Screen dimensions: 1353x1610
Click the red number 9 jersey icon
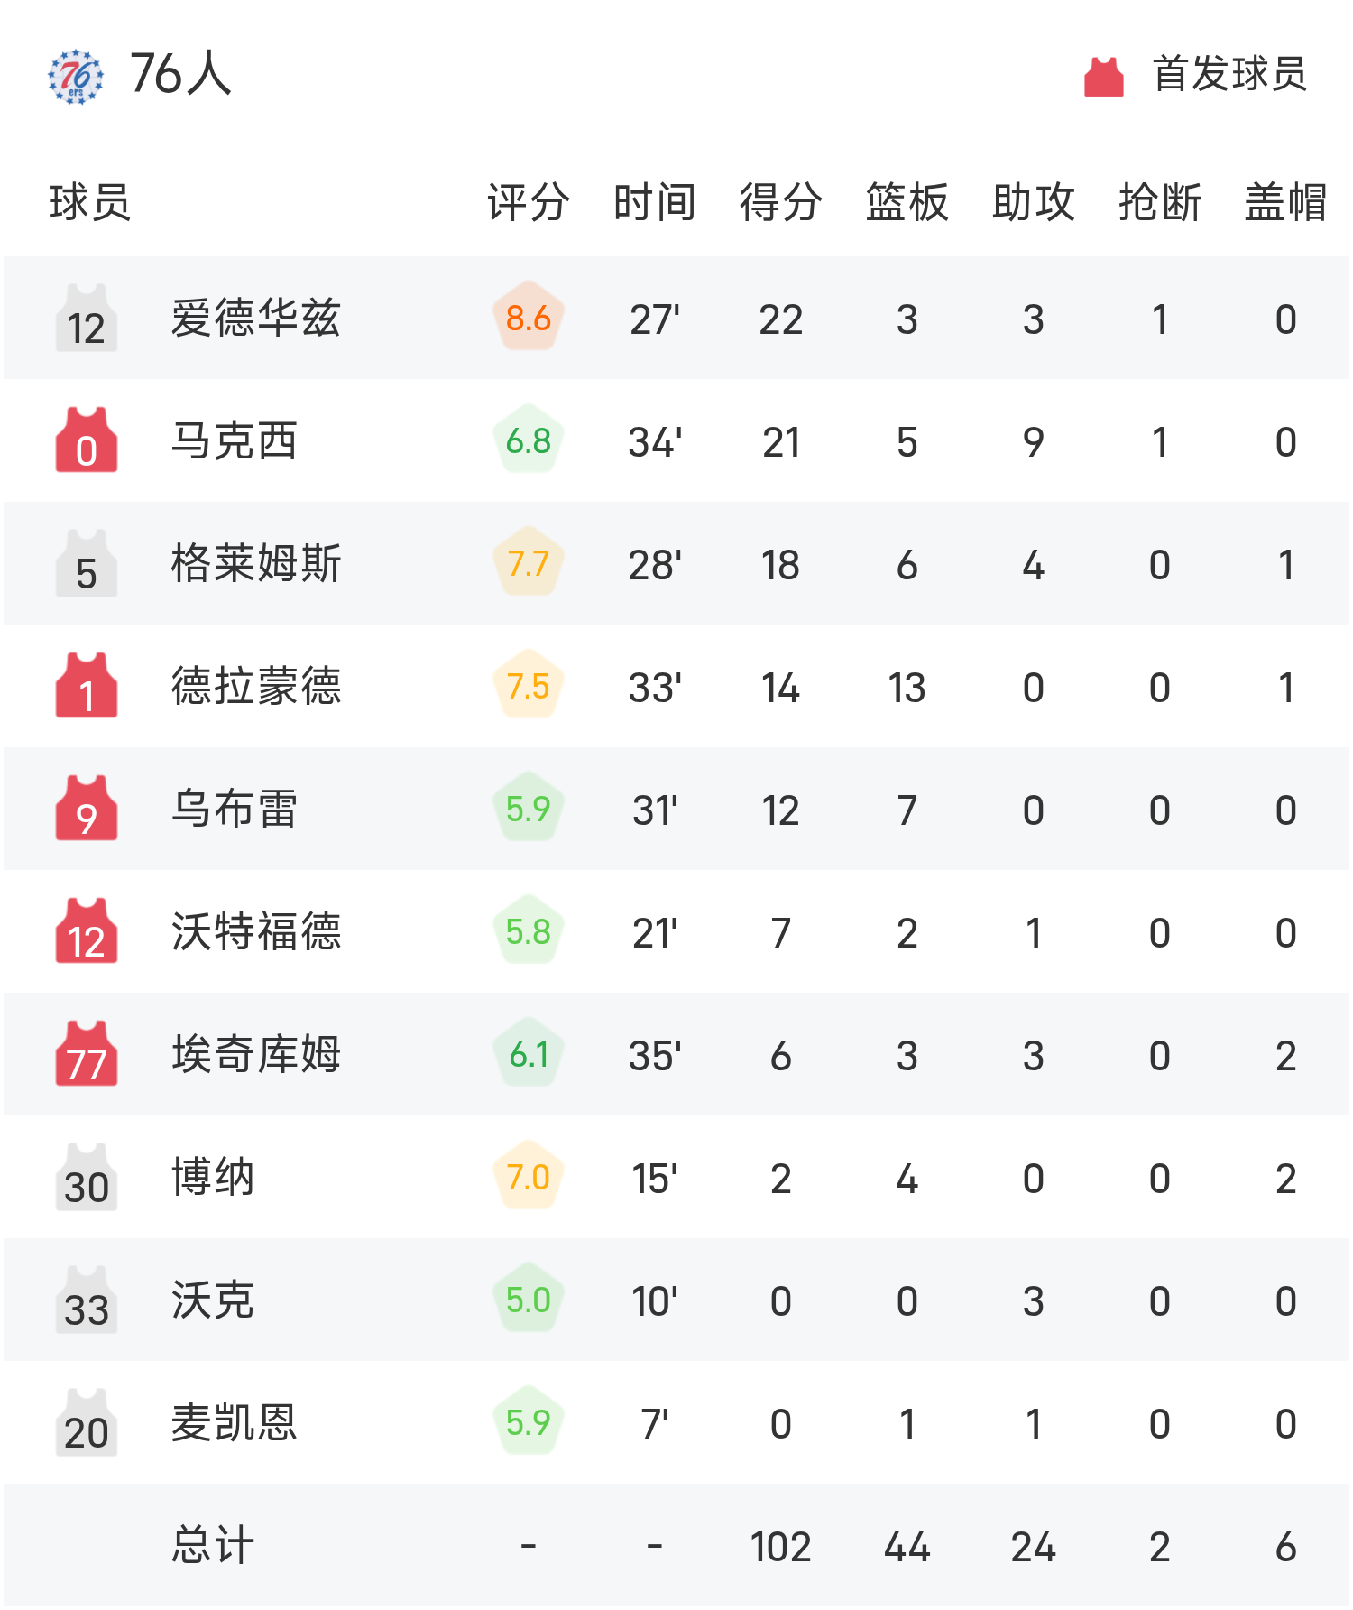pyautogui.click(x=87, y=809)
